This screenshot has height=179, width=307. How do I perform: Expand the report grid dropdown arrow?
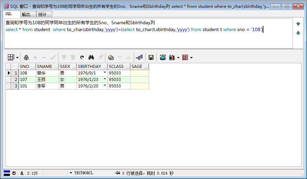point(192,58)
